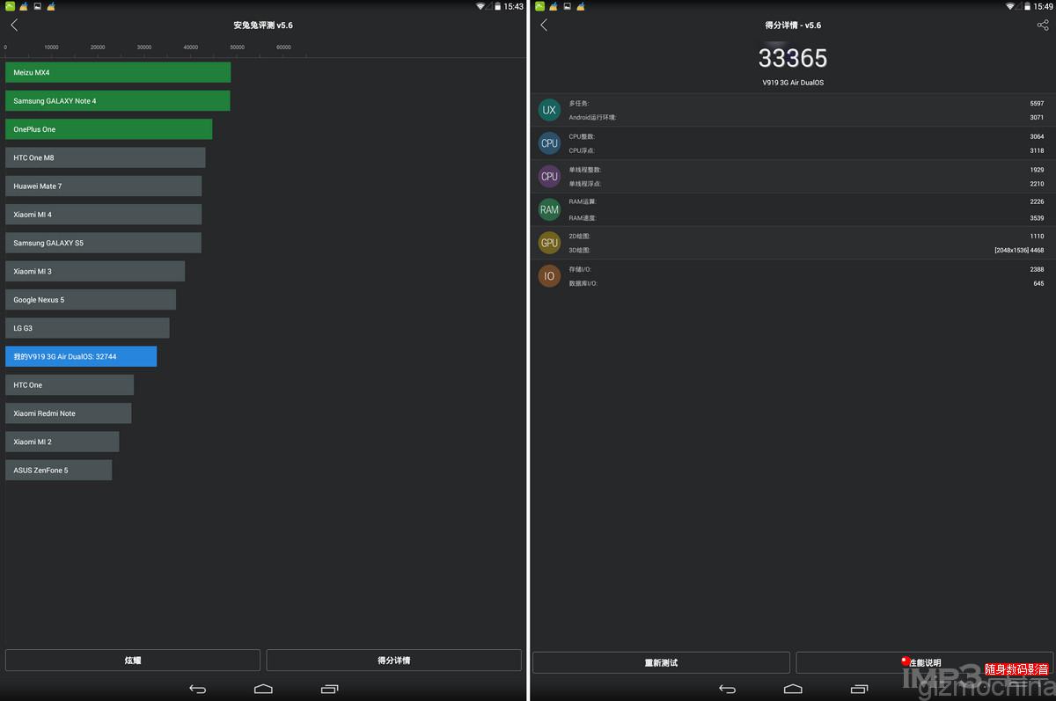
Task: Tap the 2D绘图 score row
Action: [x=806, y=236]
